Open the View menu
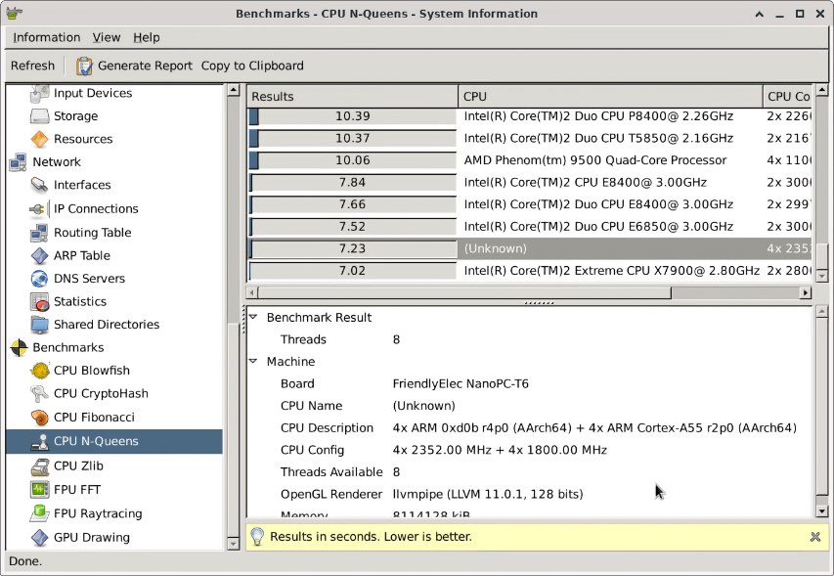 point(107,37)
